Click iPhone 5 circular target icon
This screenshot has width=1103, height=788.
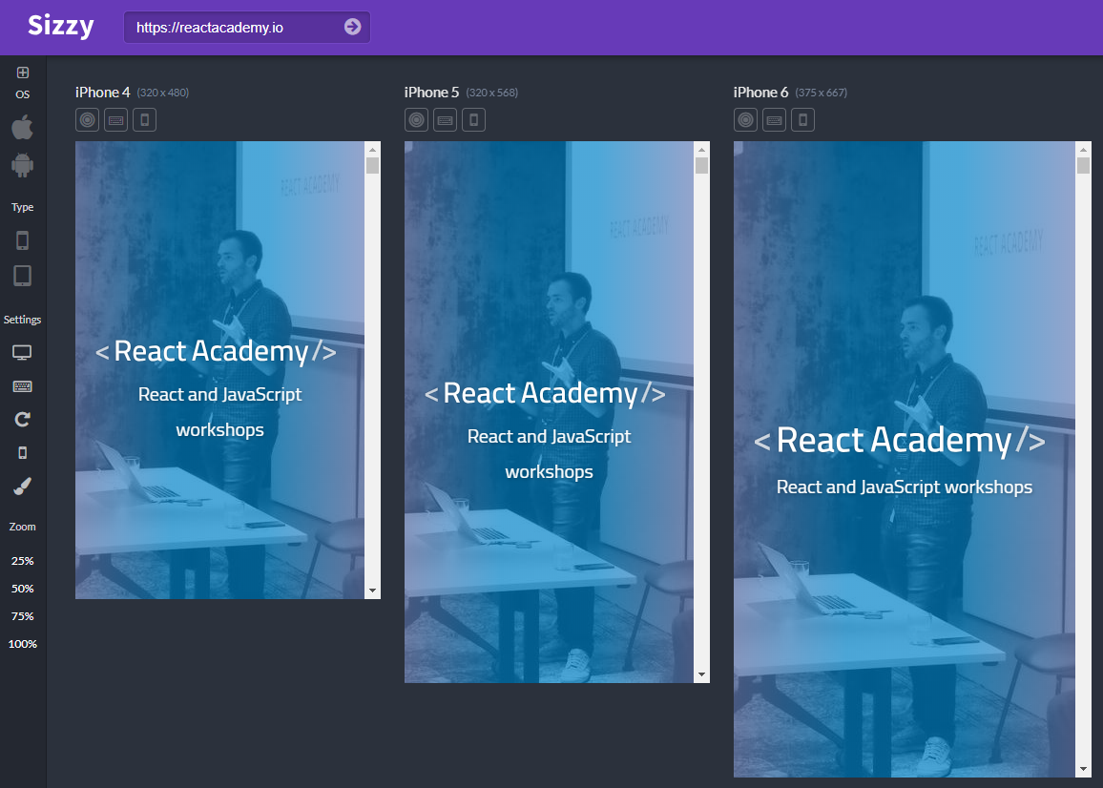tap(416, 119)
